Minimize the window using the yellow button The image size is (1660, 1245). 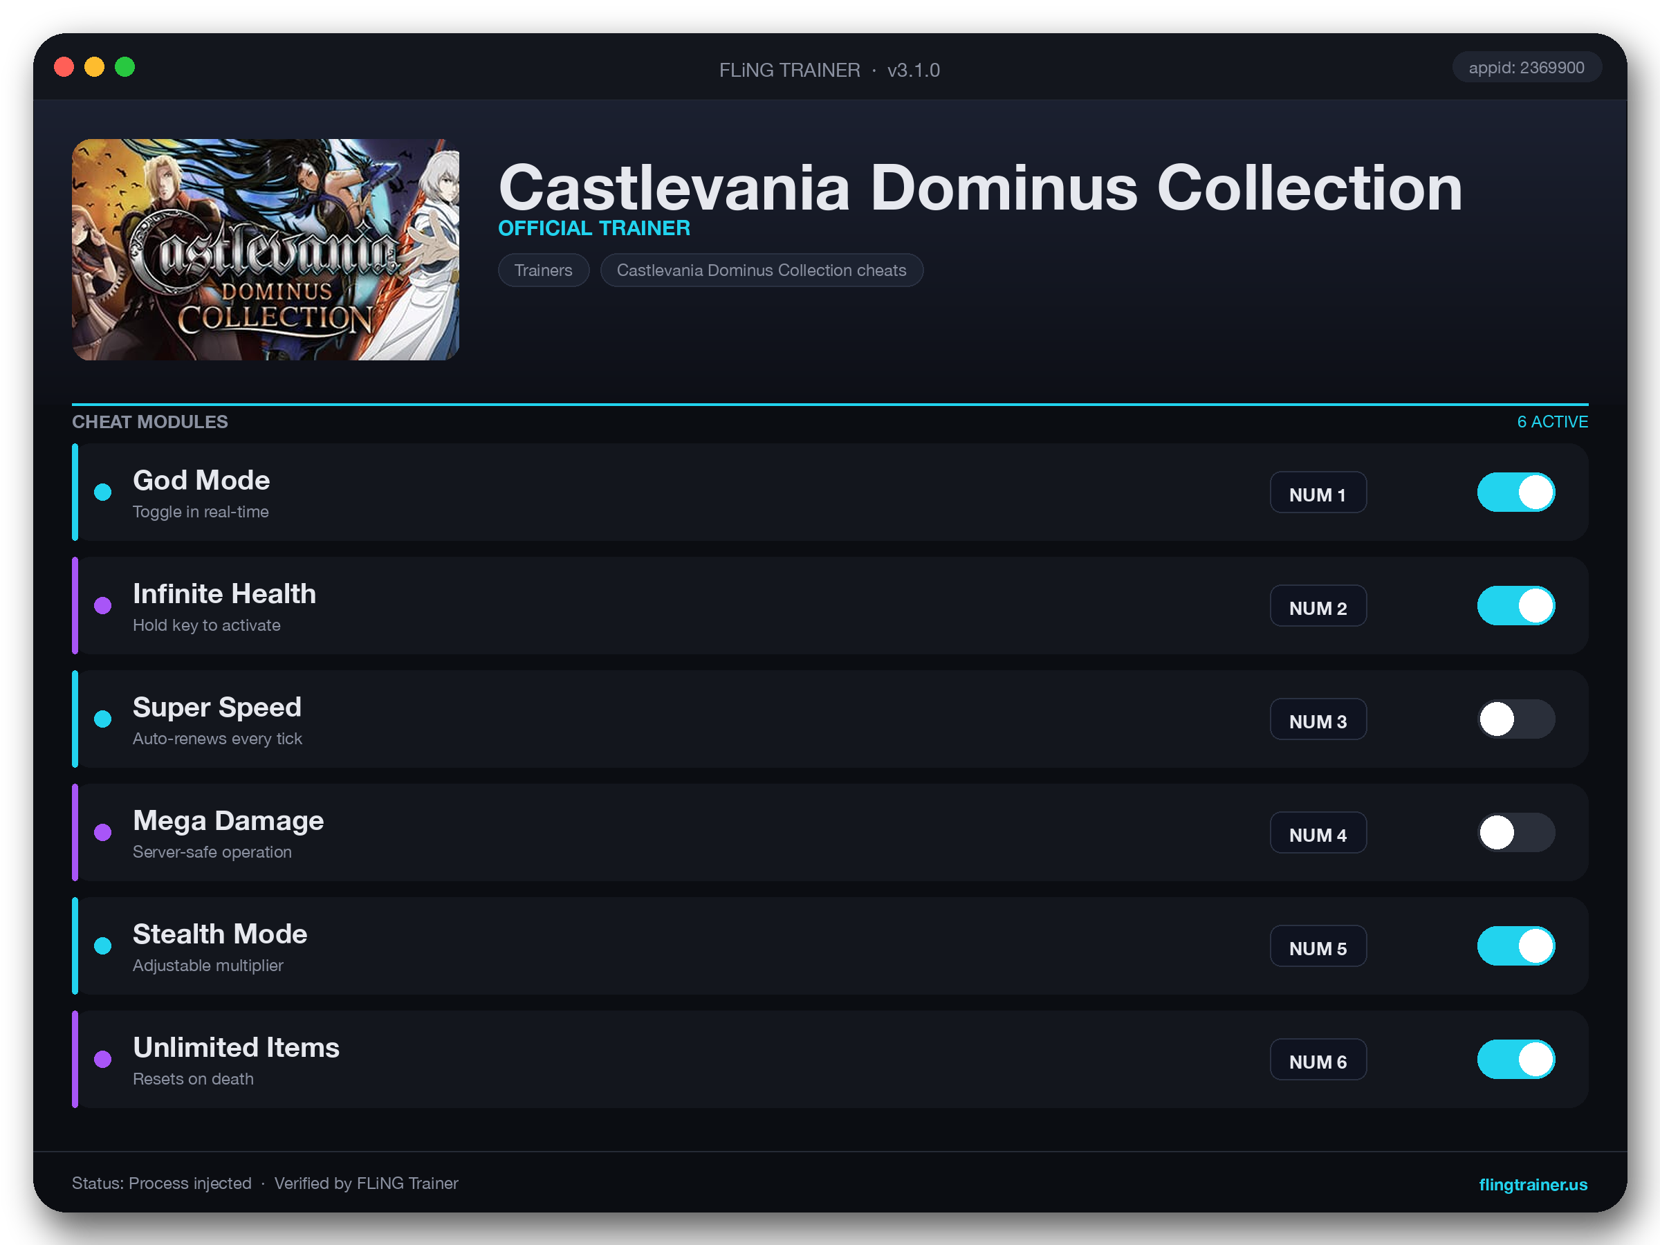[95, 68]
